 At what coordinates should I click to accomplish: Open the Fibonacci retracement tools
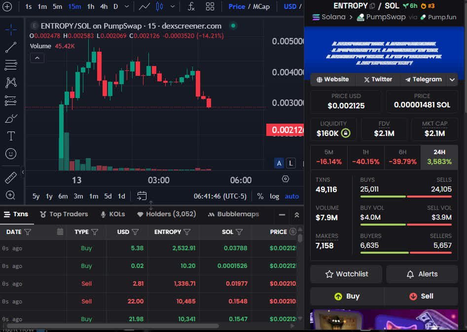pyautogui.click(x=11, y=65)
